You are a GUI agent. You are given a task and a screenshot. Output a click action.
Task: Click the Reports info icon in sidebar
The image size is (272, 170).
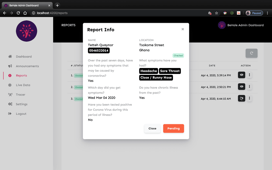pos(10,76)
